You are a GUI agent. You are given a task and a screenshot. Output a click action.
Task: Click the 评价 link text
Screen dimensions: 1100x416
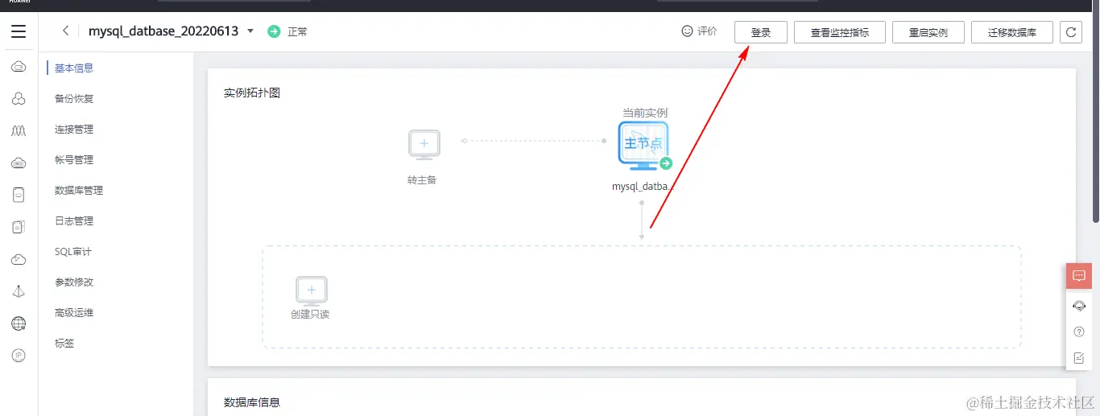707,31
